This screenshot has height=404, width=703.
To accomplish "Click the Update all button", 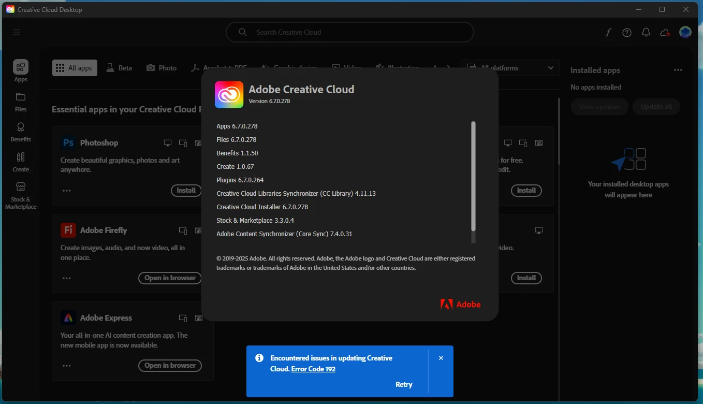I will coord(656,107).
